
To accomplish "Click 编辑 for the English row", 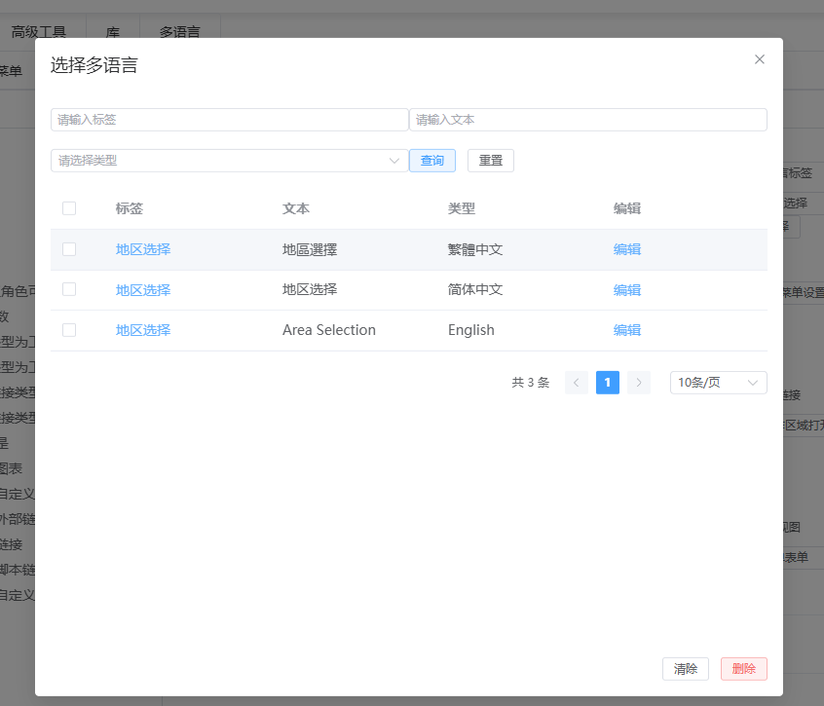I will (x=627, y=330).
